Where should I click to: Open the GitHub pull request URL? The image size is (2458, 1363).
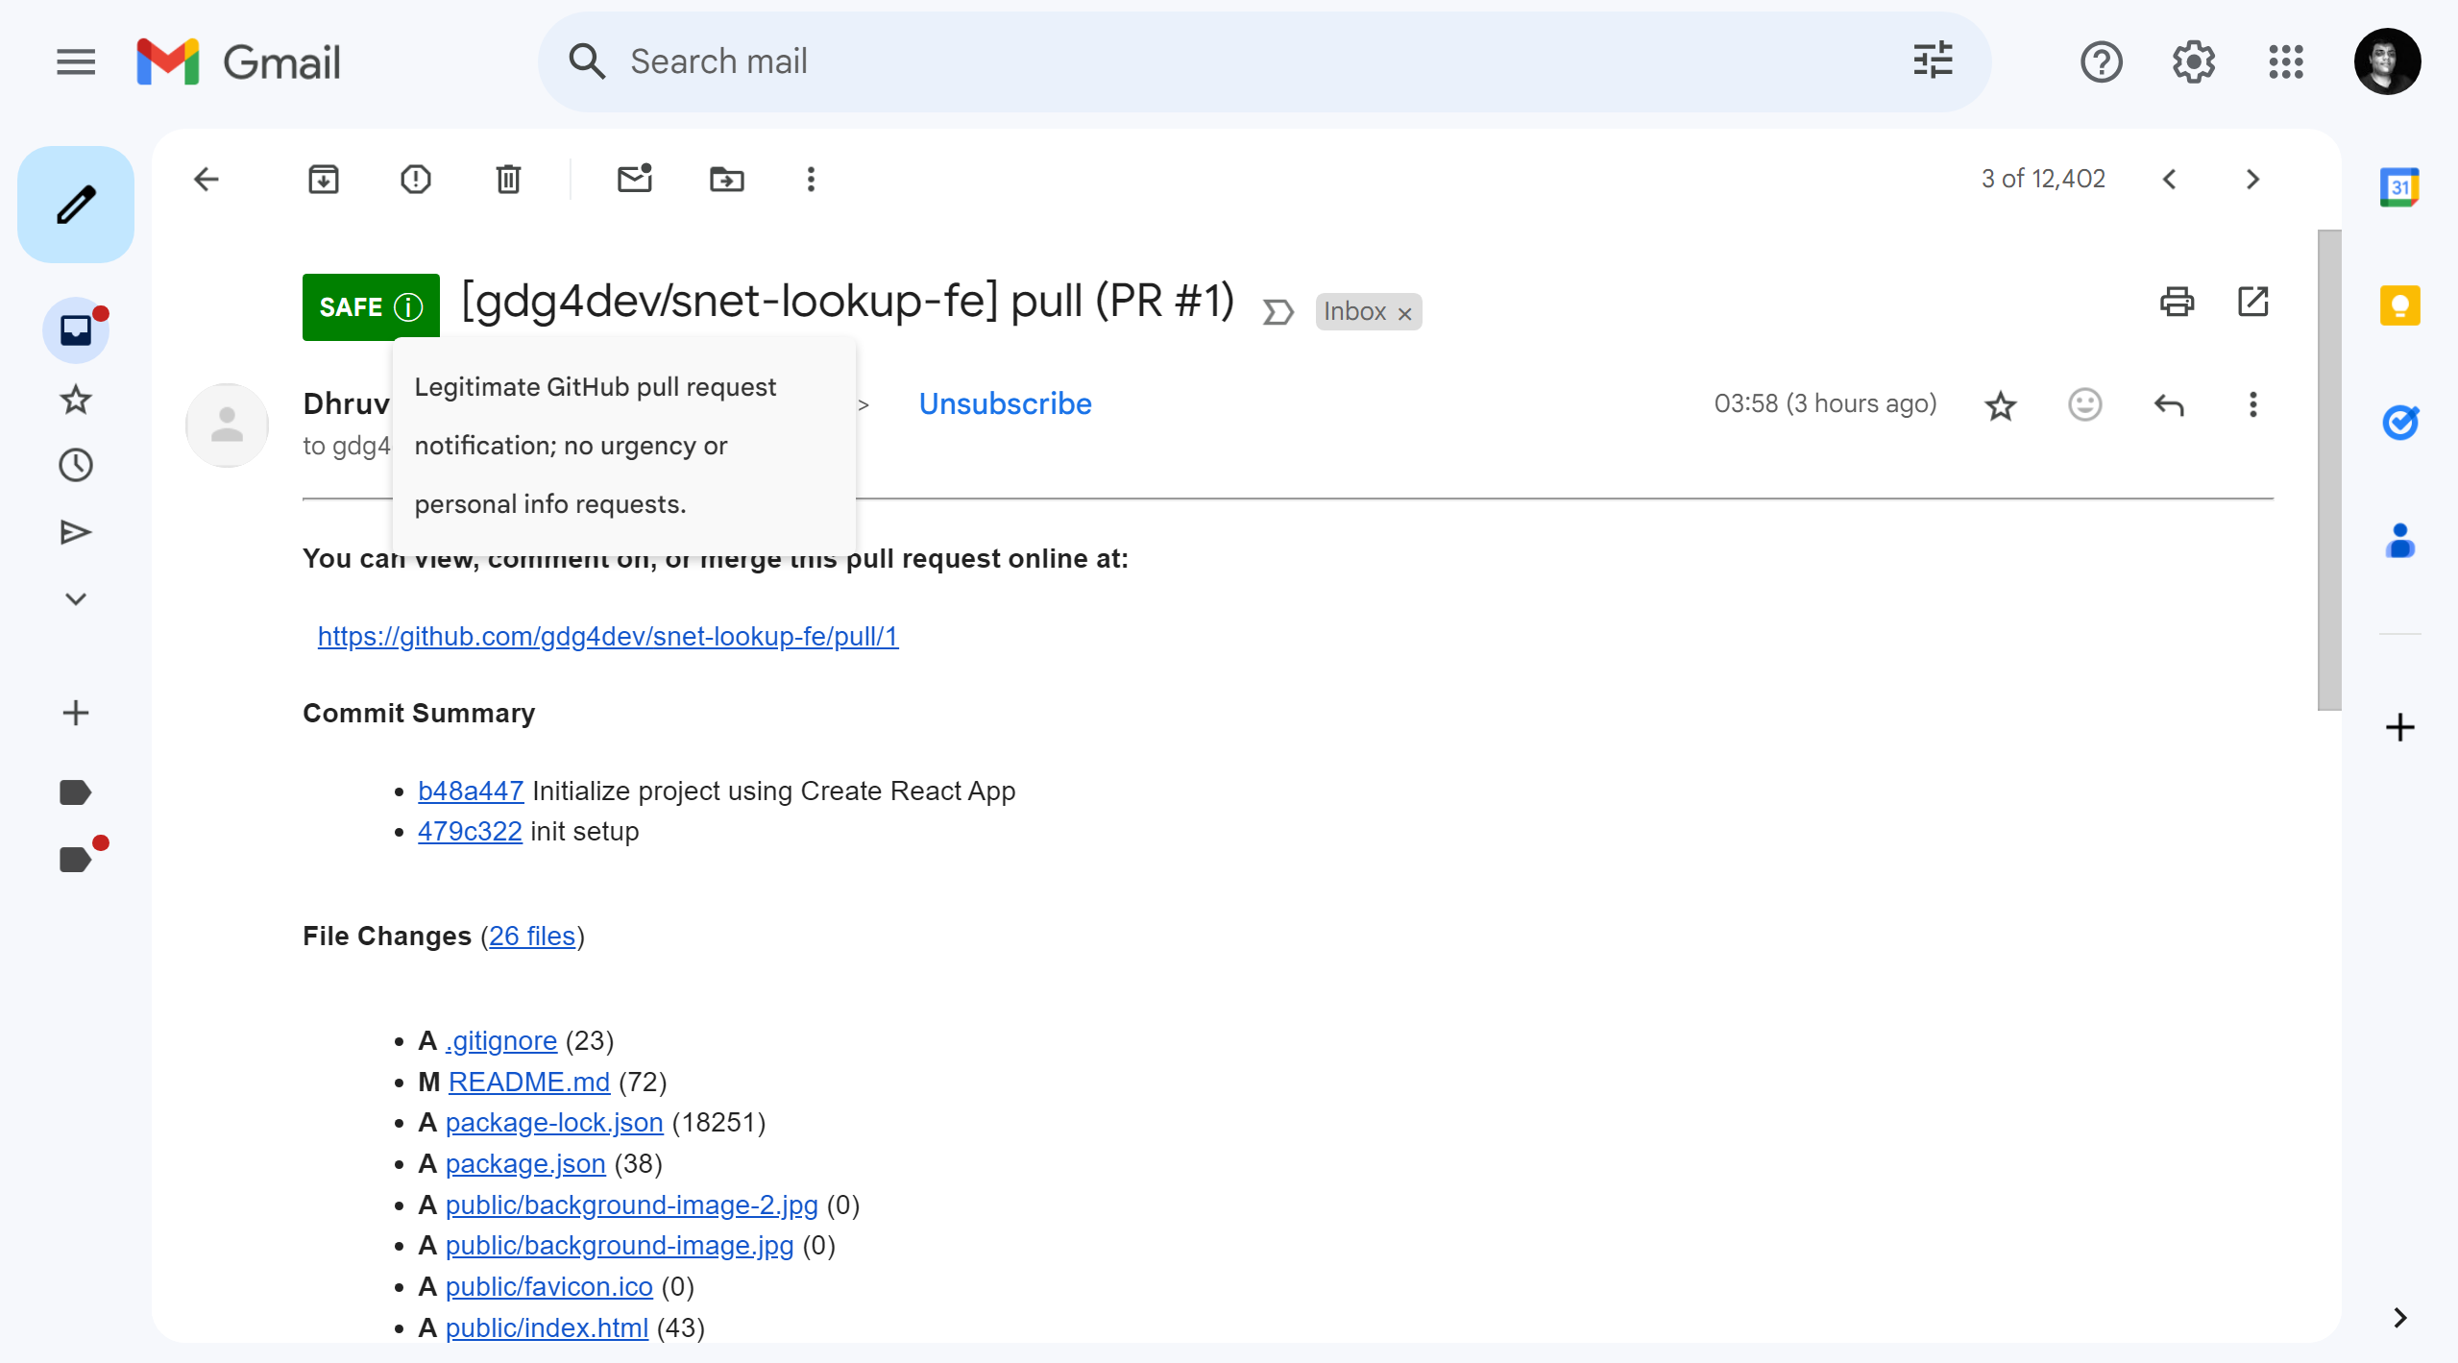[x=608, y=636]
